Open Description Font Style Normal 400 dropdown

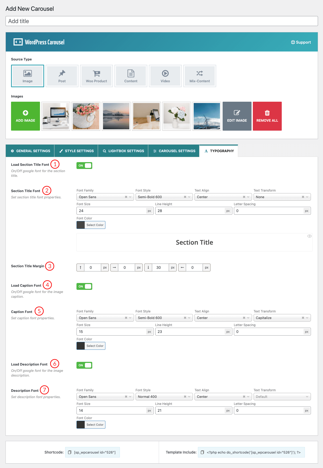click(x=164, y=397)
